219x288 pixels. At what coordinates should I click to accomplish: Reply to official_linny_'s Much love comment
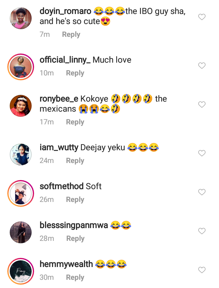pyautogui.click(x=75, y=73)
